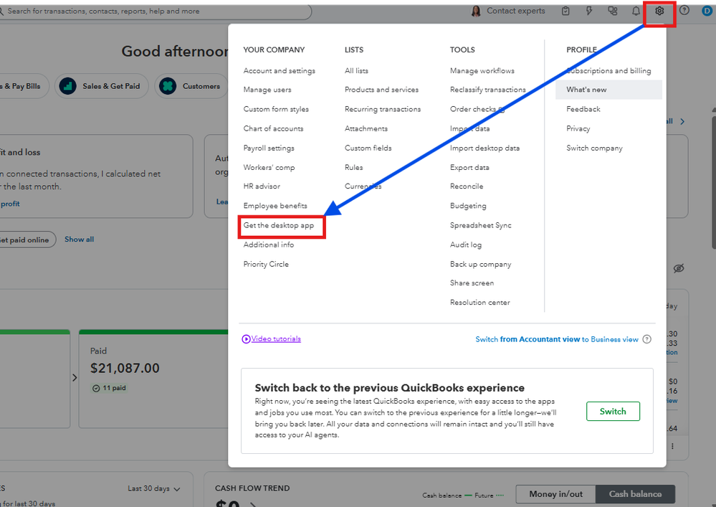Click the Sales & Get Paid icon
Viewport: 716px width, 507px height.
pyautogui.click(x=68, y=86)
